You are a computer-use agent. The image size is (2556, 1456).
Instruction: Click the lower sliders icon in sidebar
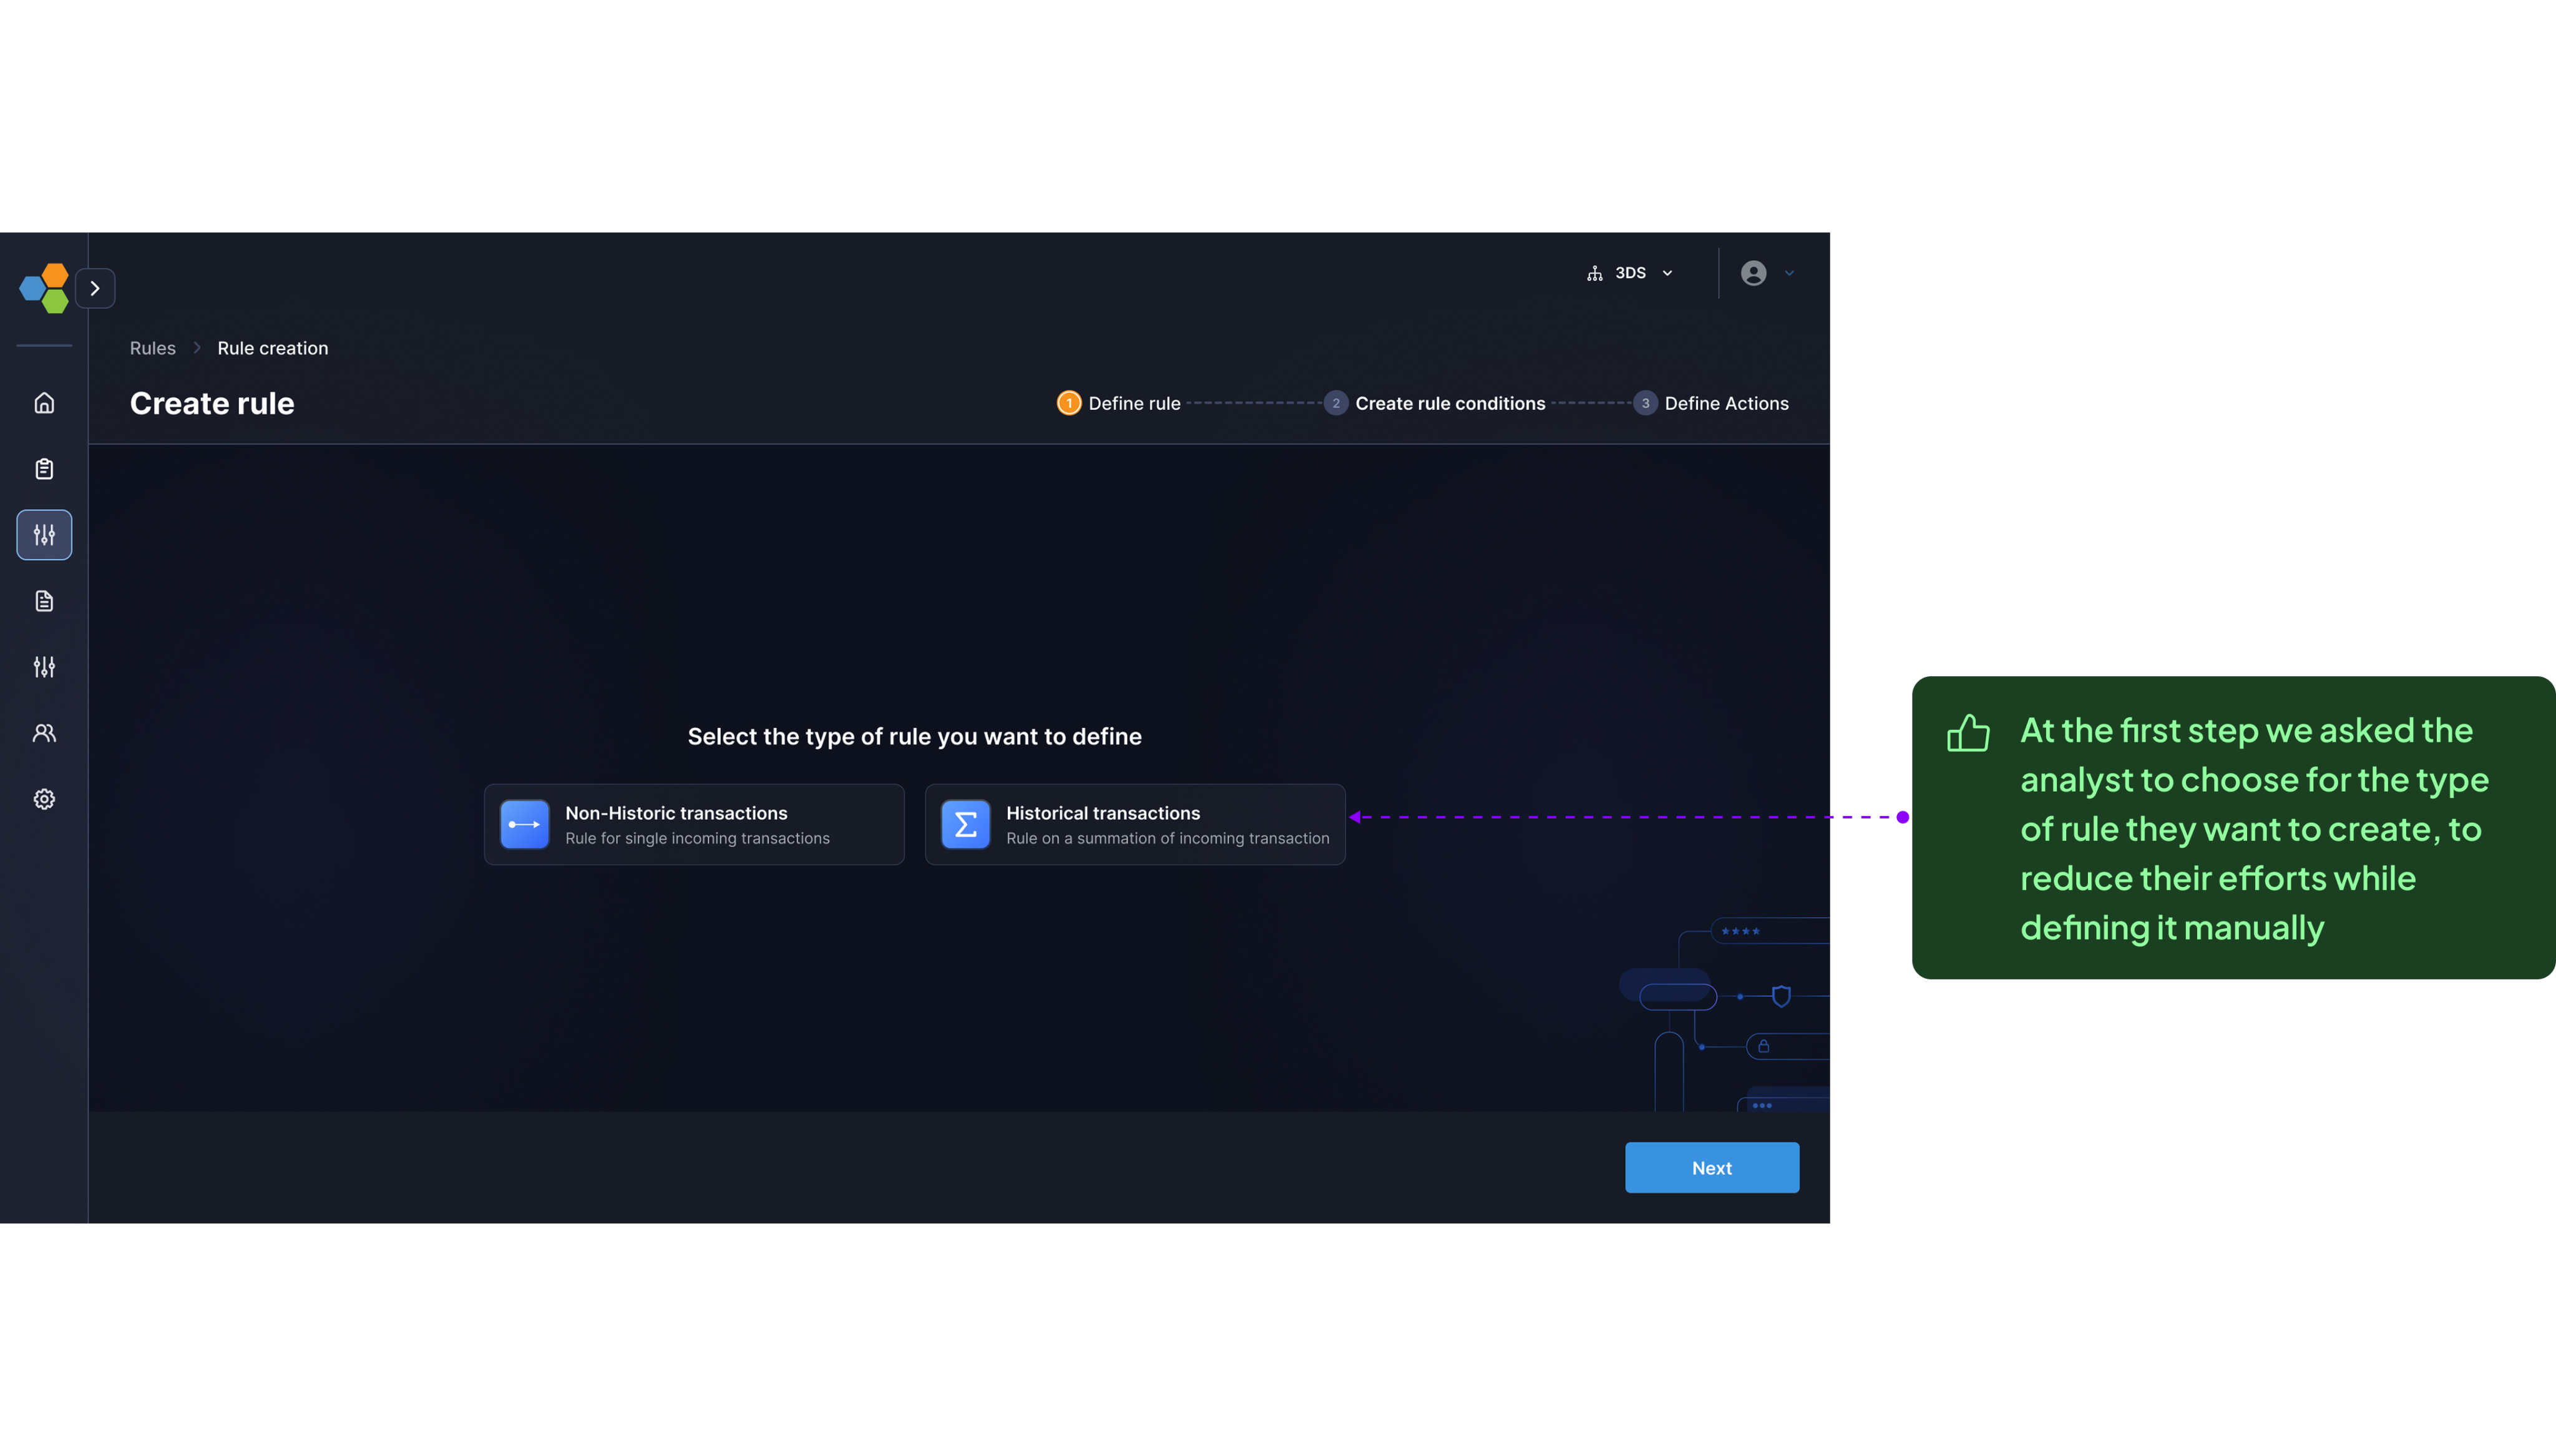(44, 667)
